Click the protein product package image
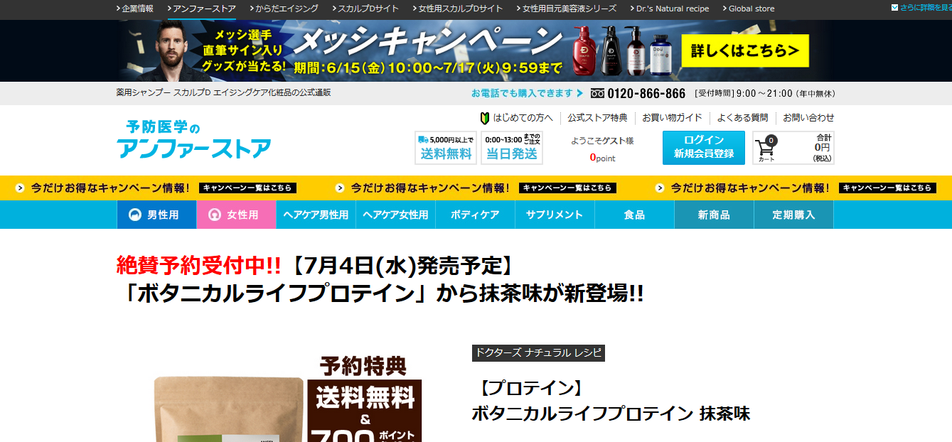952x442 pixels. pos(228,409)
